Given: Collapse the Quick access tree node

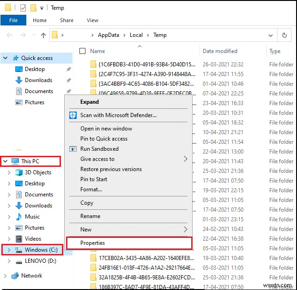Looking at the screenshot, I should [x=5, y=58].
